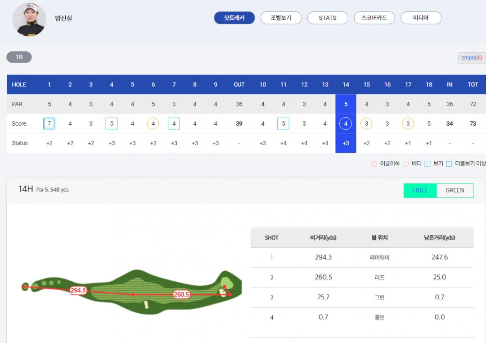This screenshot has width=486, height=343.
Task: Select hole 11 bogey score box
Action: pos(283,123)
